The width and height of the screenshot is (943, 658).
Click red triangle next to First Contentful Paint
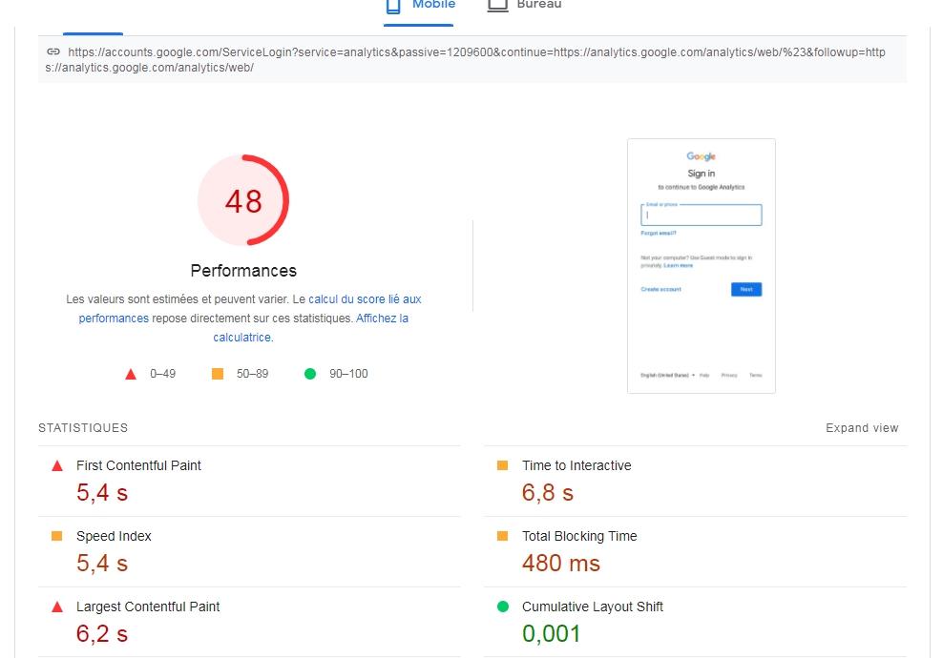click(x=57, y=465)
